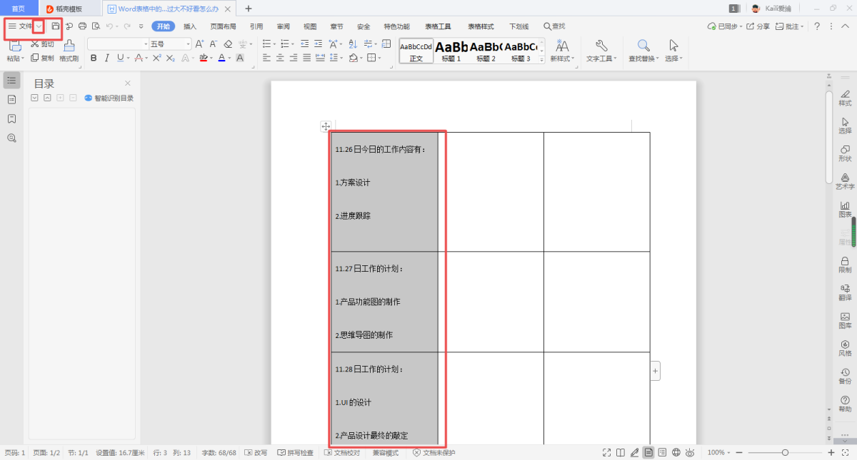Toggle bold formatting

tap(93, 58)
